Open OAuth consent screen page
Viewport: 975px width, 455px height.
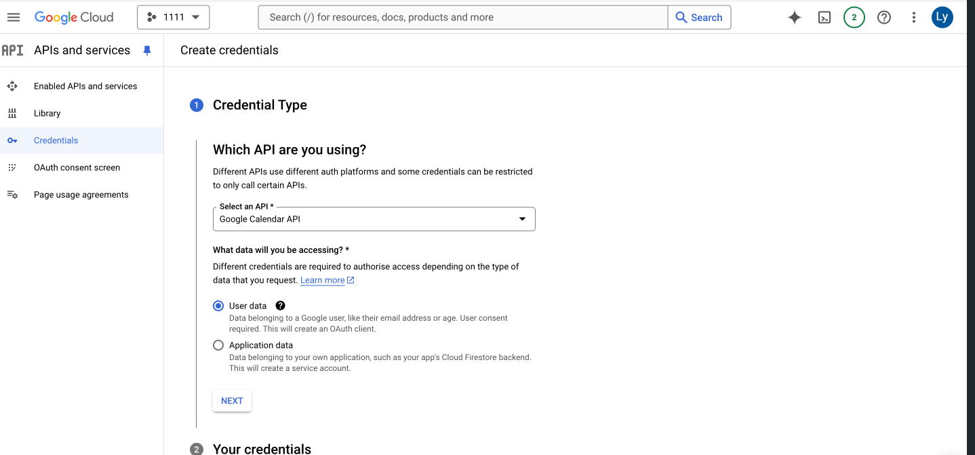click(77, 167)
